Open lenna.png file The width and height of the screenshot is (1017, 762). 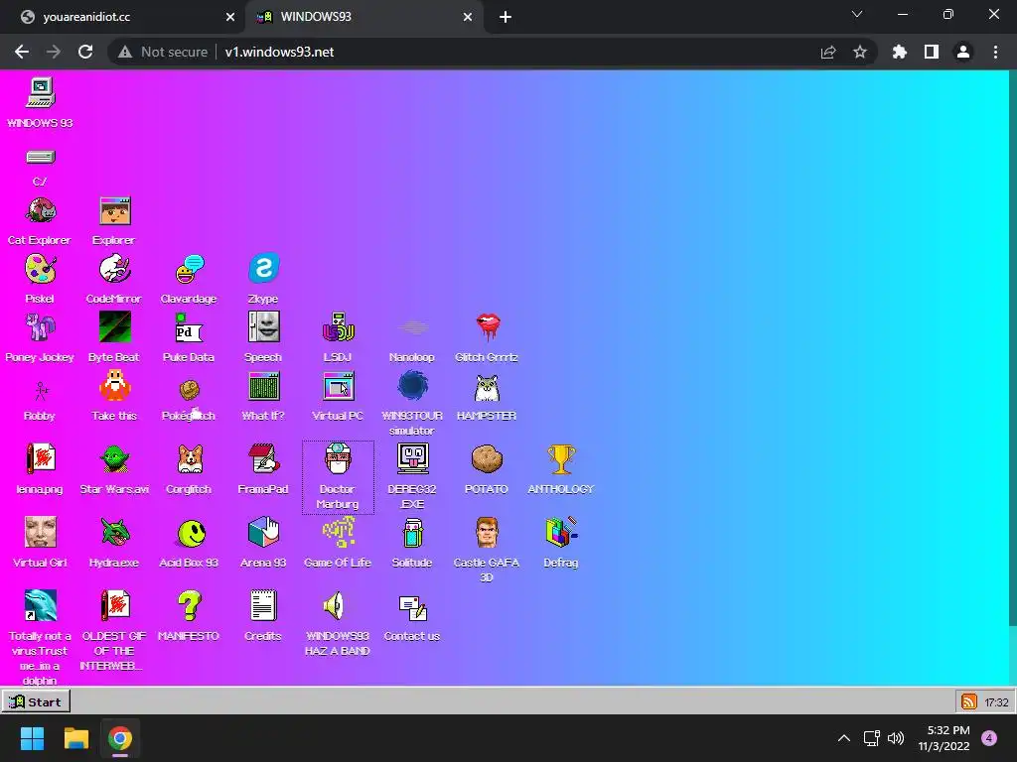pyautogui.click(x=40, y=459)
